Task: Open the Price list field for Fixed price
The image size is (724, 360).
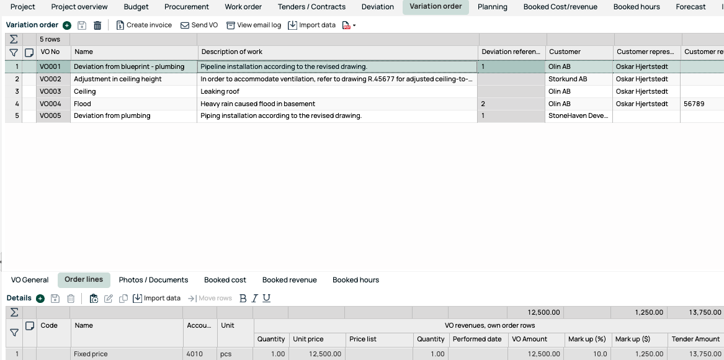Action: 378,353
